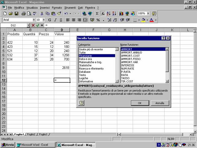Click Annulla to cancel dialog
Screen dimensions: 197x148
click(160, 103)
